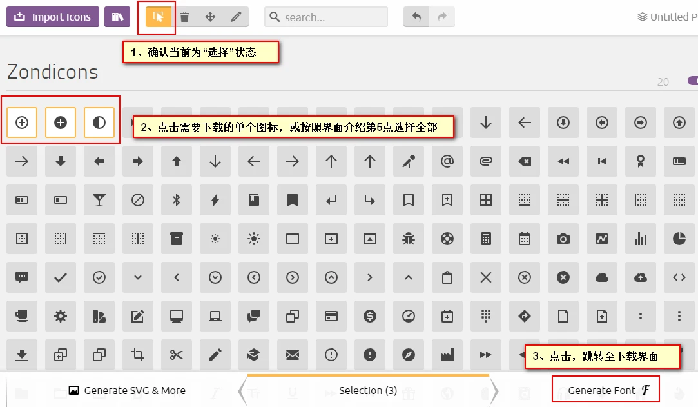This screenshot has width=698, height=407.
Task: Select the dial pad icon
Action: click(x=486, y=316)
